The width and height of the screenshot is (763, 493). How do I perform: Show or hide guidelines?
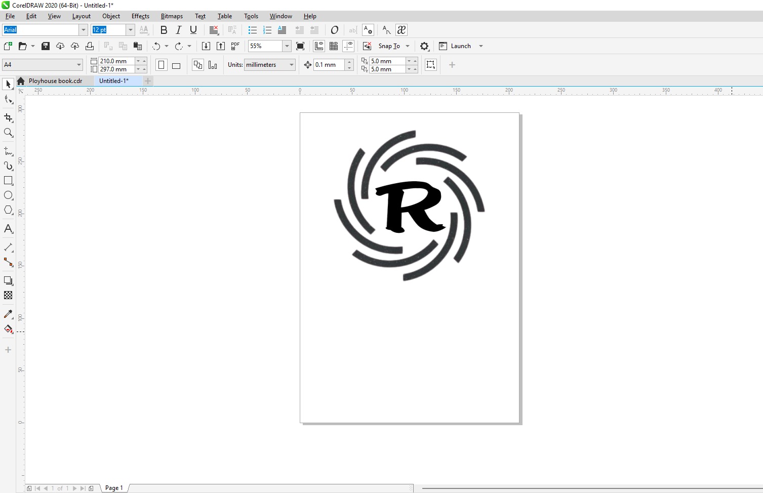(348, 46)
